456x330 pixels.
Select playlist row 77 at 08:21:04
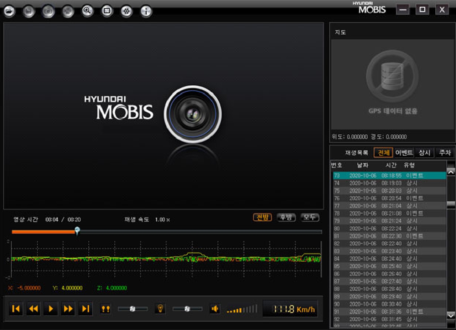coord(389,206)
